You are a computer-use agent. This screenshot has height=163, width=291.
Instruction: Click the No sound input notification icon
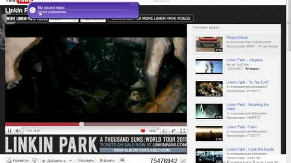point(33,10)
